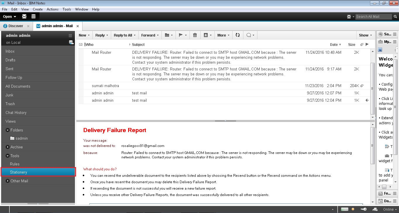Screen dimensions: 399x213
Task: Click the My Widgets briefcase icon
Action: point(380,42)
